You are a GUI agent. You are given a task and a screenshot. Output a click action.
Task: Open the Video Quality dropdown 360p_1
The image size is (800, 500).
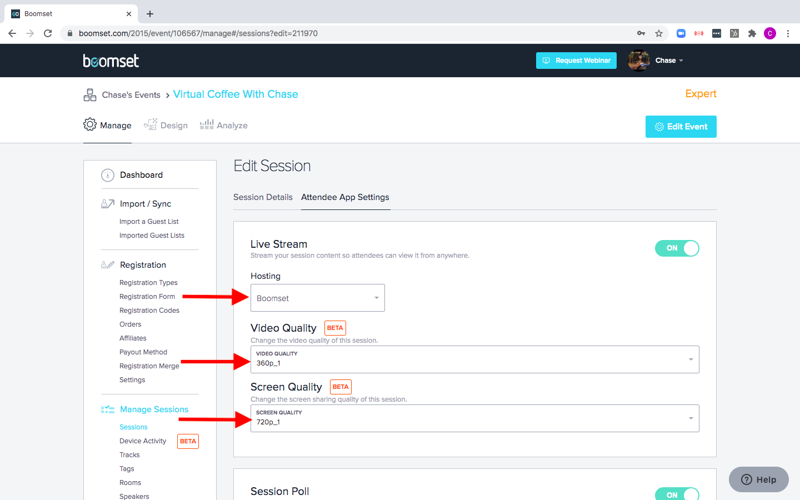(475, 359)
